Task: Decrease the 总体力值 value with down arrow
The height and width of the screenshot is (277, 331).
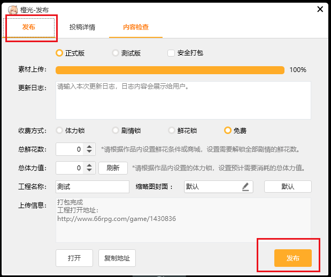Action: point(89,171)
